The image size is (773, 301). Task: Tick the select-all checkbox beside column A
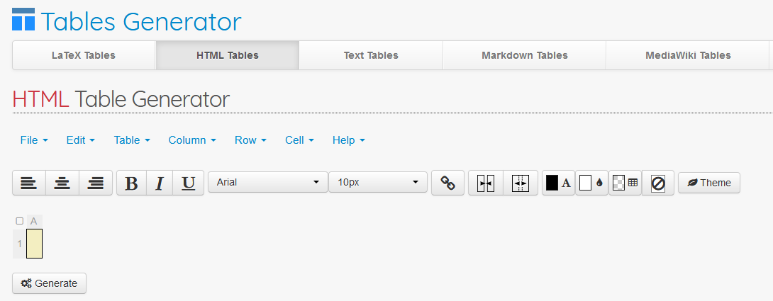click(x=19, y=221)
